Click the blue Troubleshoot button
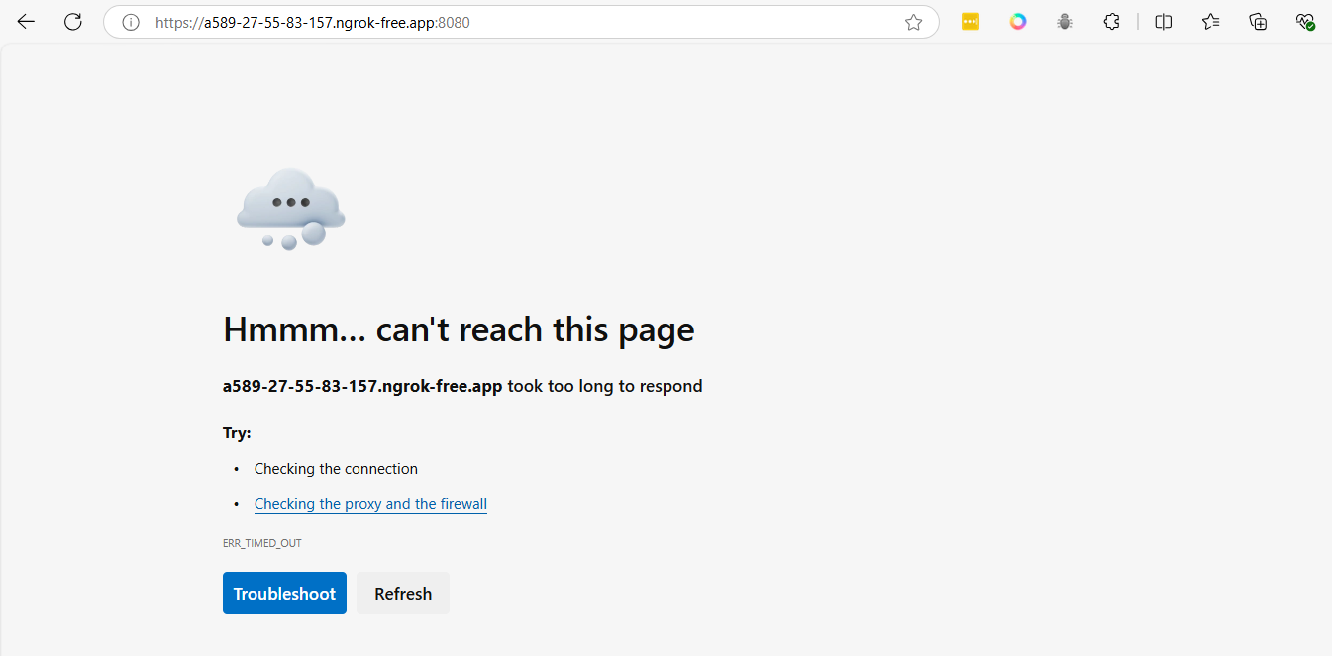 click(284, 593)
